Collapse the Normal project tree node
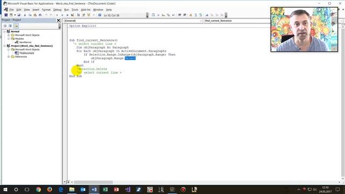Screen dimensions: 345x194 pos(4,31)
